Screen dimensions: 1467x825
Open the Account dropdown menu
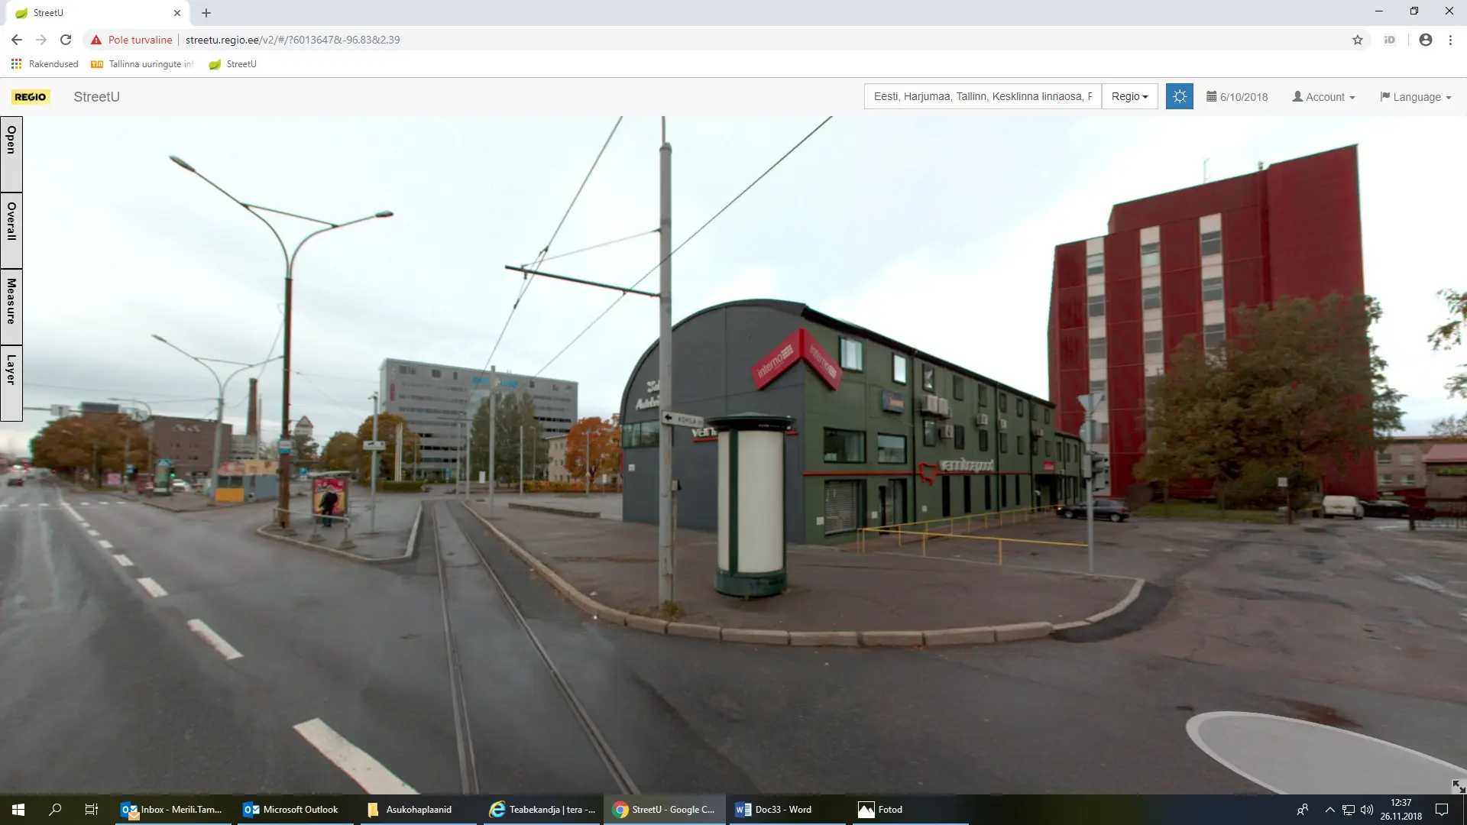point(1323,97)
